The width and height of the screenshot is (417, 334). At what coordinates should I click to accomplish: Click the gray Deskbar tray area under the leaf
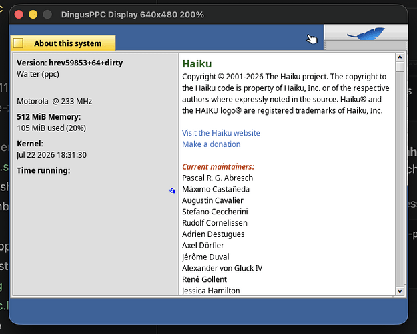[x=366, y=45]
